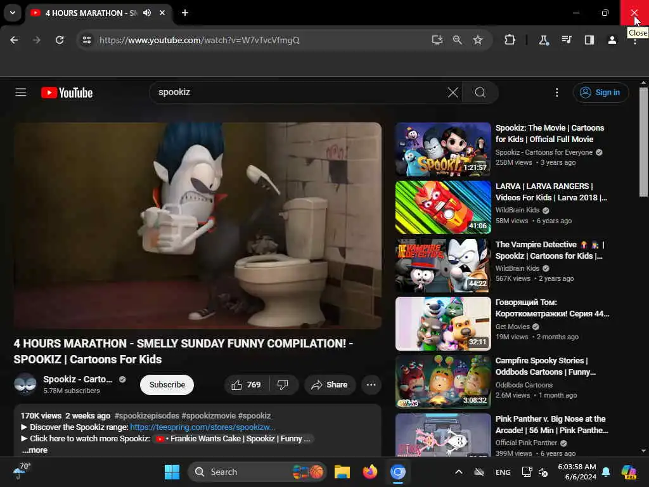The height and width of the screenshot is (487, 649).
Task: Dislike this video
Action: tap(283, 385)
